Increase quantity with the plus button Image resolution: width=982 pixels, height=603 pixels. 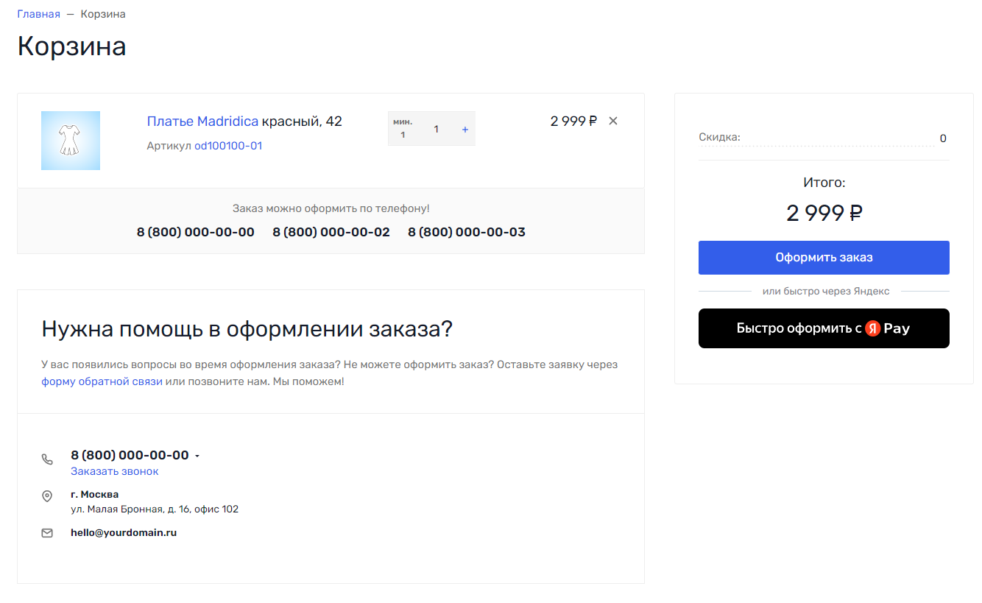[464, 130]
